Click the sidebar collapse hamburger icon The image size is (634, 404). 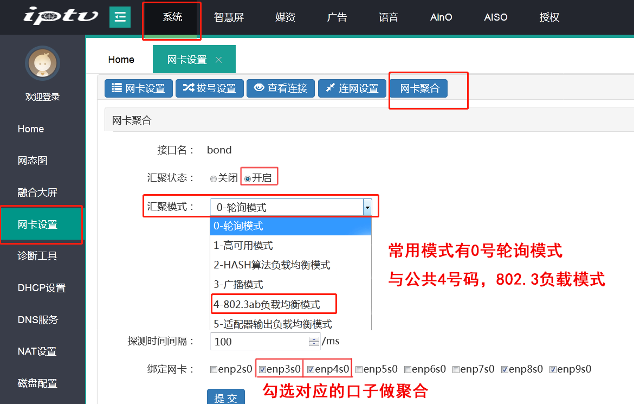pyautogui.click(x=120, y=17)
